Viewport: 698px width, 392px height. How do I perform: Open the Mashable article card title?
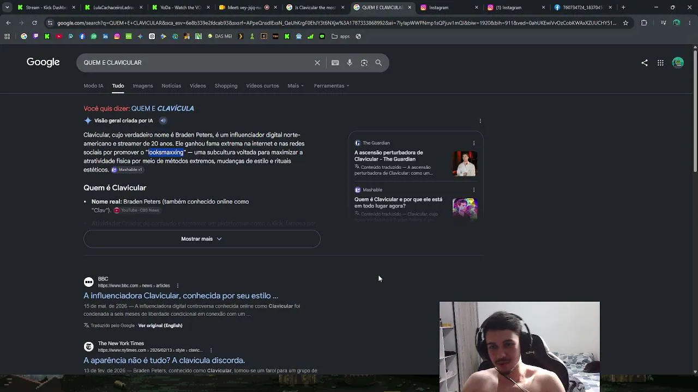(398, 203)
